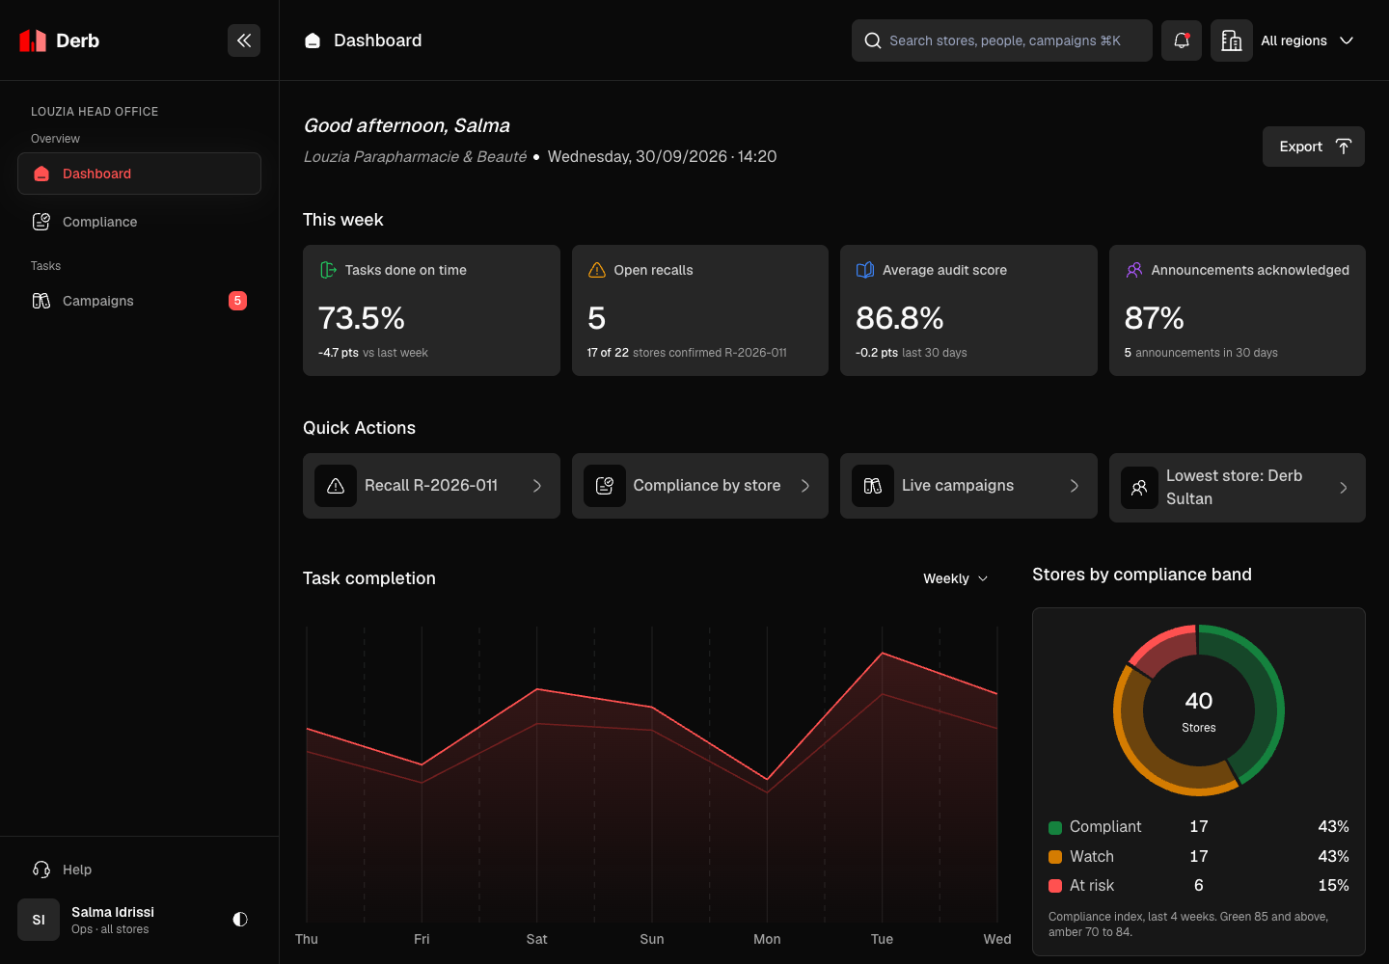Viewport: 1389px width, 964px height.
Task: Click the Average audit score icon
Action: (865, 270)
